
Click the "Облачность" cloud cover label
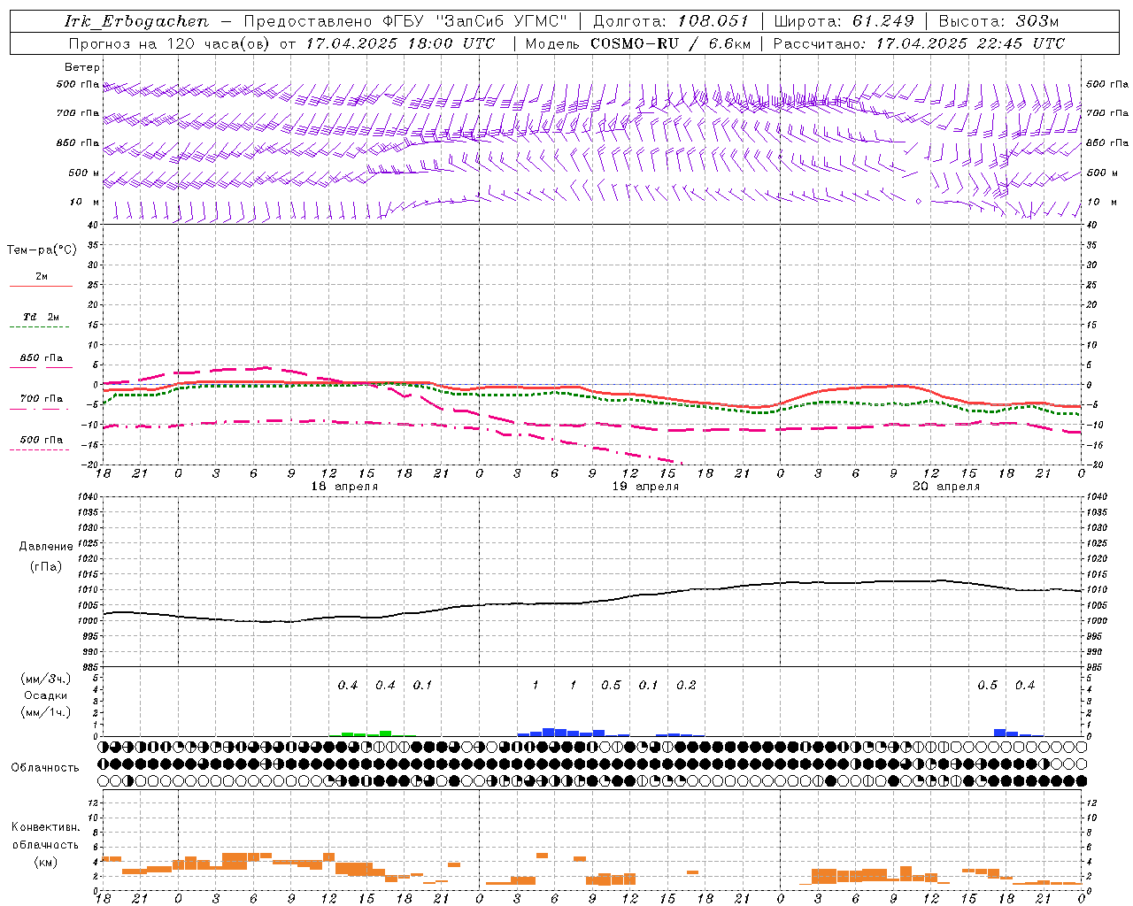[x=45, y=767]
